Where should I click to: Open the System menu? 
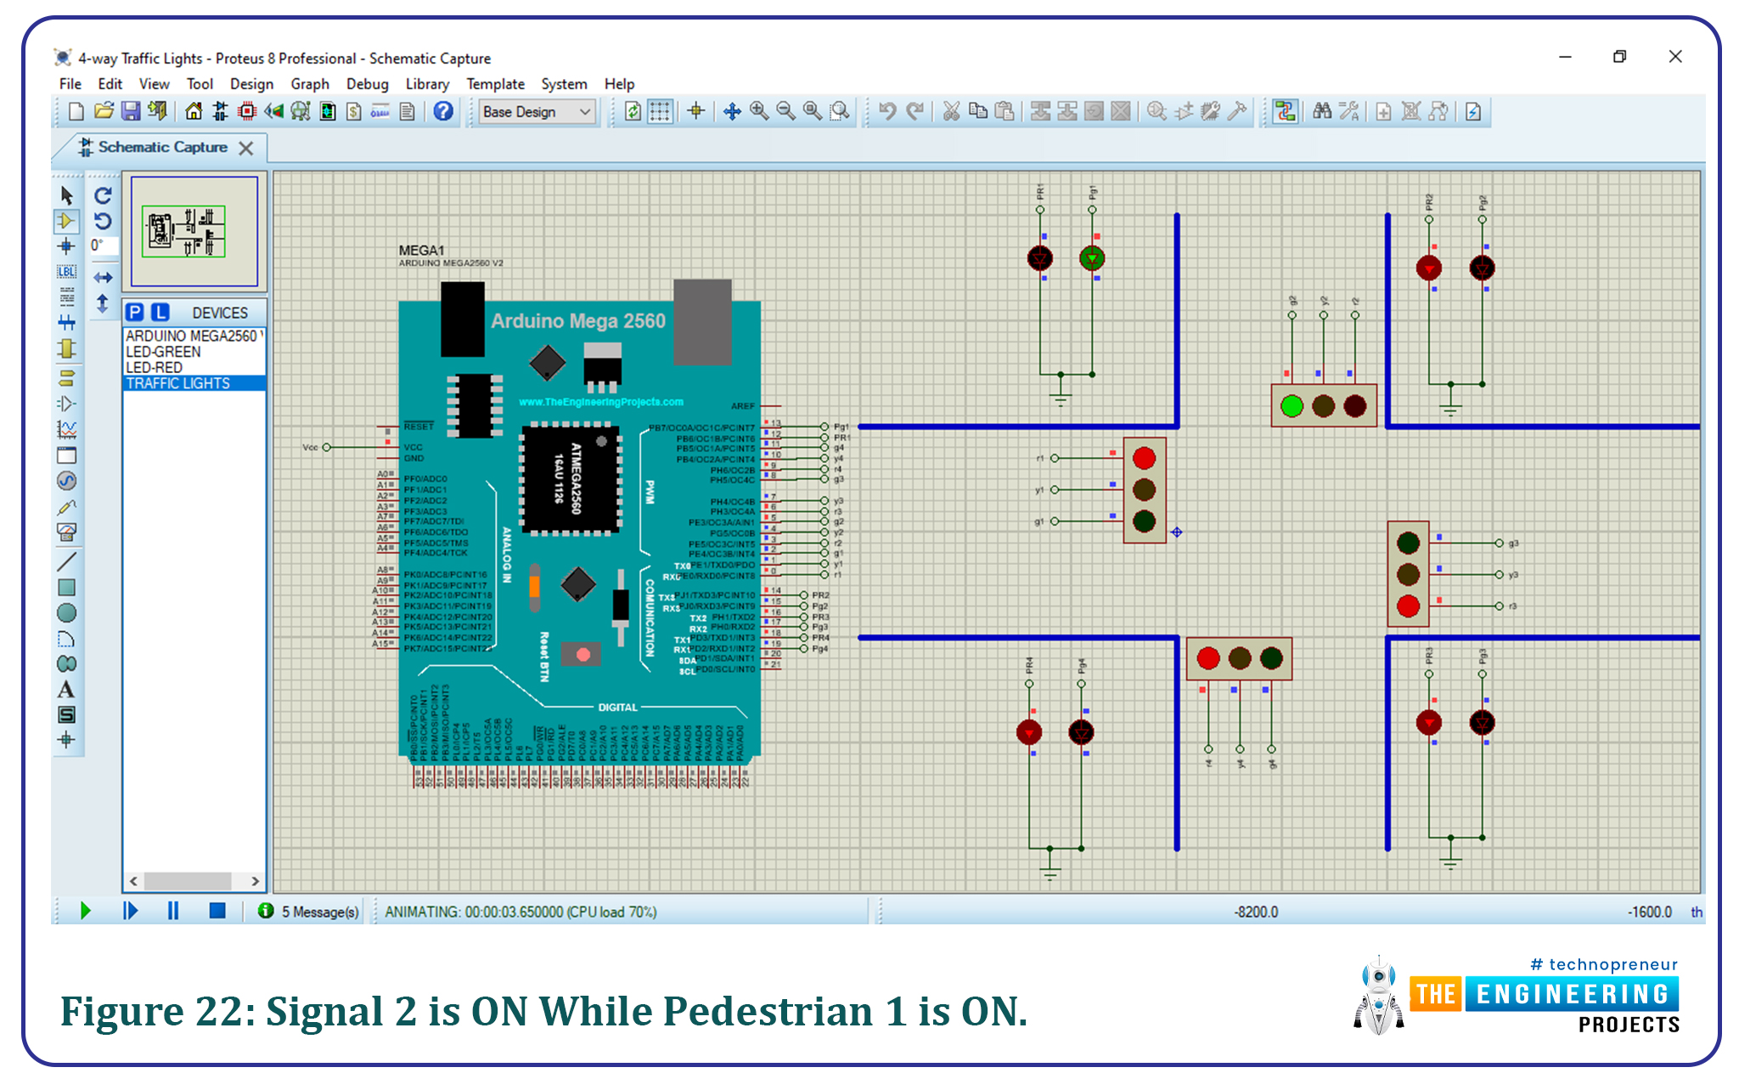pyautogui.click(x=564, y=83)
